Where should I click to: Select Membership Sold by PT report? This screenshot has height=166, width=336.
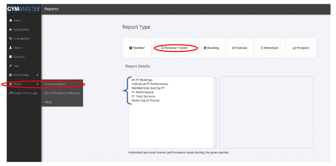coord(148,88)
